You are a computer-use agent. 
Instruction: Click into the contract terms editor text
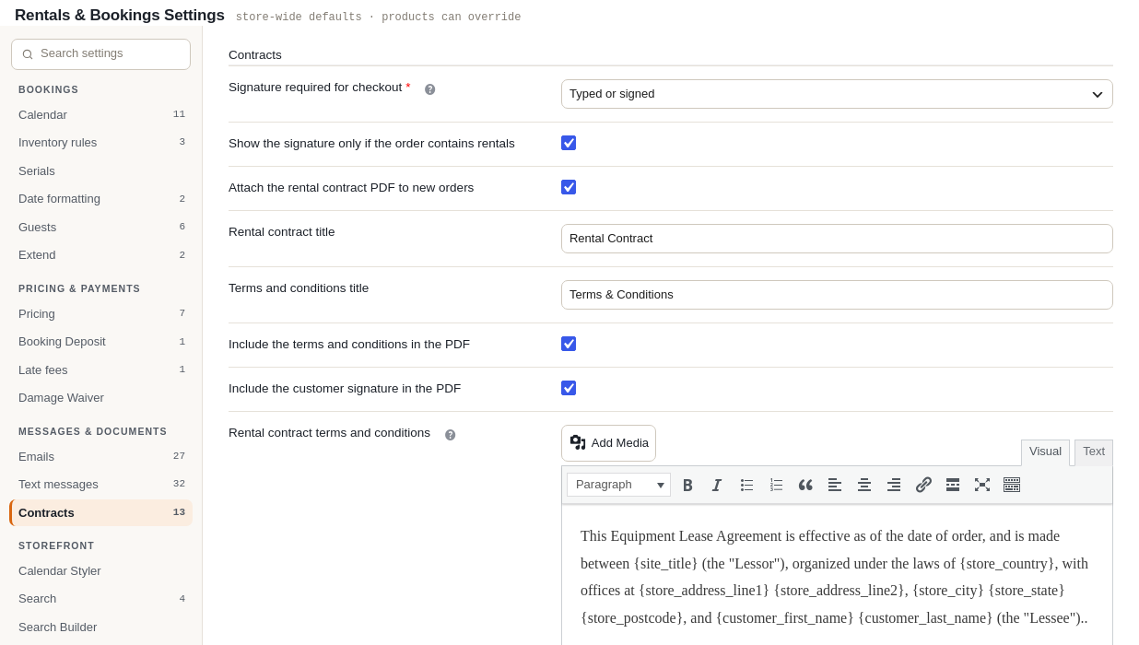[837, 577]
